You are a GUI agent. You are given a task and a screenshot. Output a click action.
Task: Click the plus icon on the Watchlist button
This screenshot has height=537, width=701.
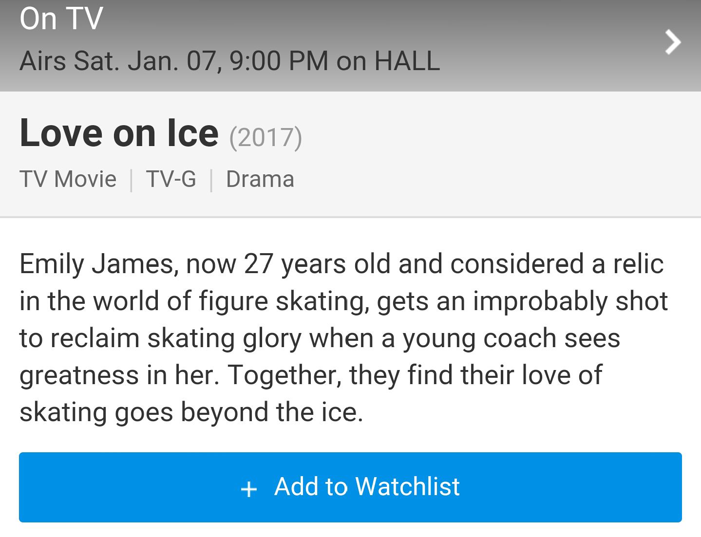pyautogui.click(x=249, y=489)
